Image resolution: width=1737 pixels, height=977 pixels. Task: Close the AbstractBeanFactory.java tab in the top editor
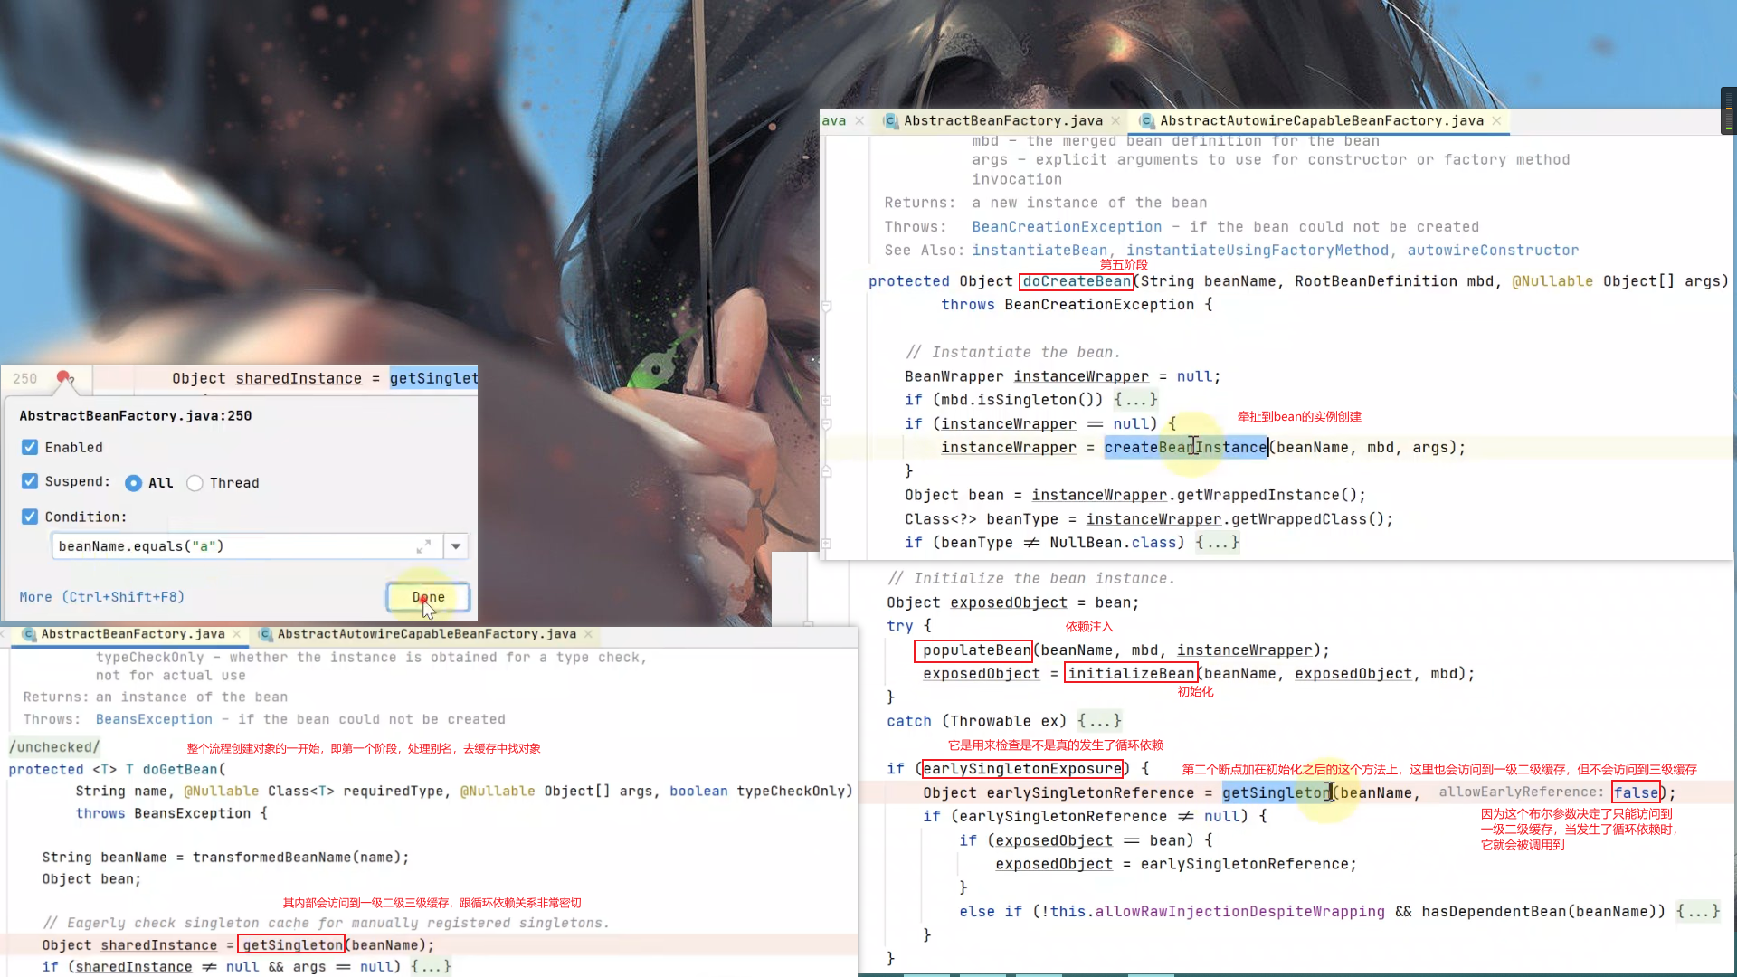pyautogui.click(x=1115, y=120)
